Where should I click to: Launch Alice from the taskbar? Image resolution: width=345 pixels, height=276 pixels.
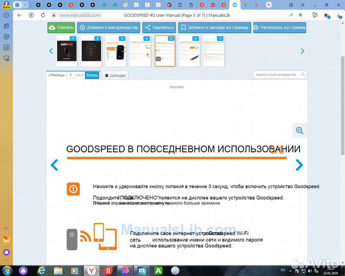click(23, 271)
